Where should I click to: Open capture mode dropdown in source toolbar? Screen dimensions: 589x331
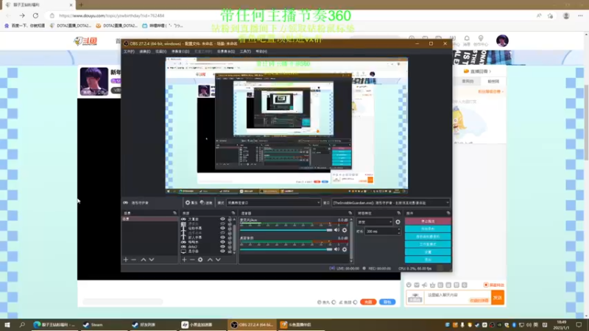point(273,203)
